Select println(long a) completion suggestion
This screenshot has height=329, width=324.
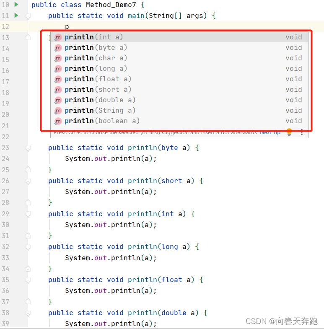(179, 69)
